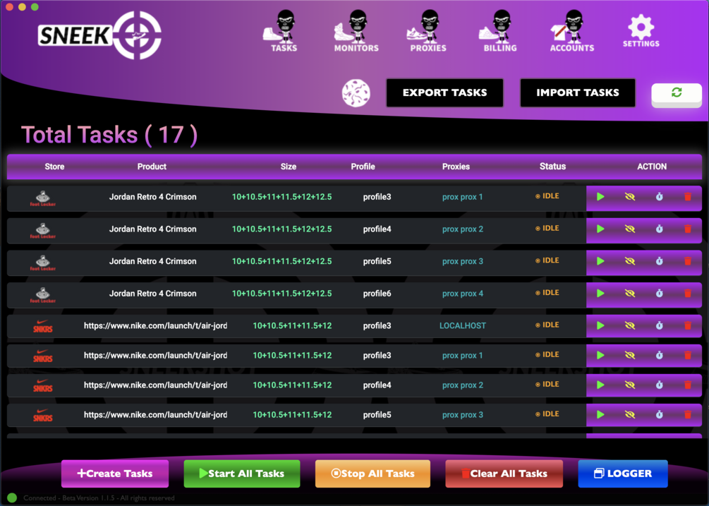Select the prox prox 4 proxy cell

pos(463,294)
